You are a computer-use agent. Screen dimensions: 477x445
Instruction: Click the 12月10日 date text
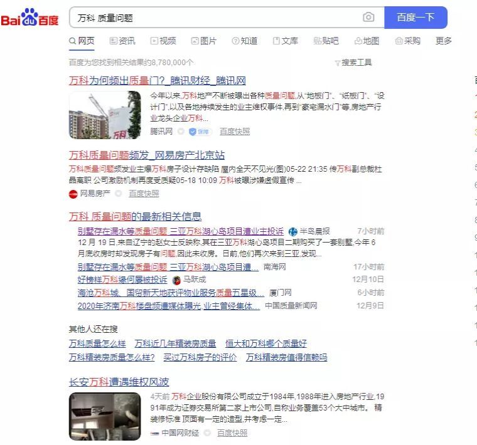coord(368,280)
